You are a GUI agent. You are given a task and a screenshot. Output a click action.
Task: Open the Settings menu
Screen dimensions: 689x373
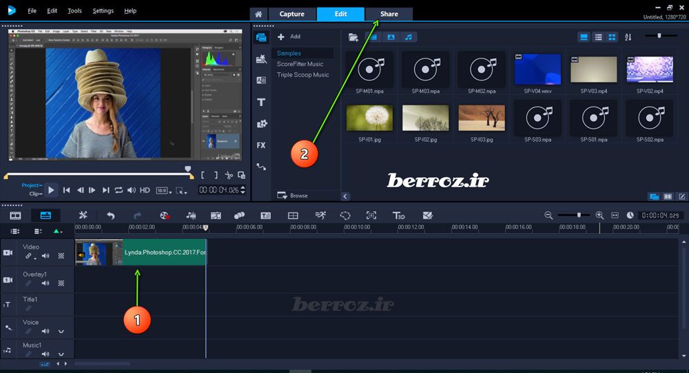pos(103,11)
